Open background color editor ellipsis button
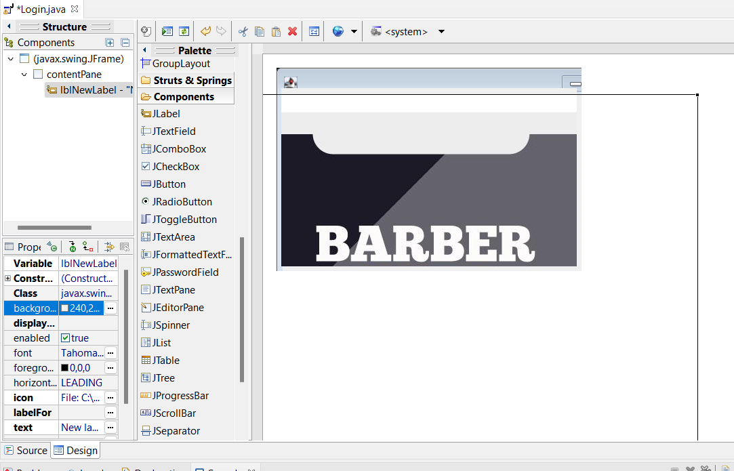 point(110,308)
